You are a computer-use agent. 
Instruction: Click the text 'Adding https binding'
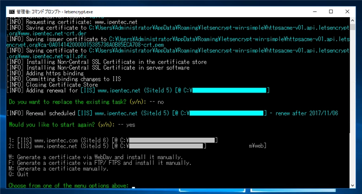[x=55, y=73]
